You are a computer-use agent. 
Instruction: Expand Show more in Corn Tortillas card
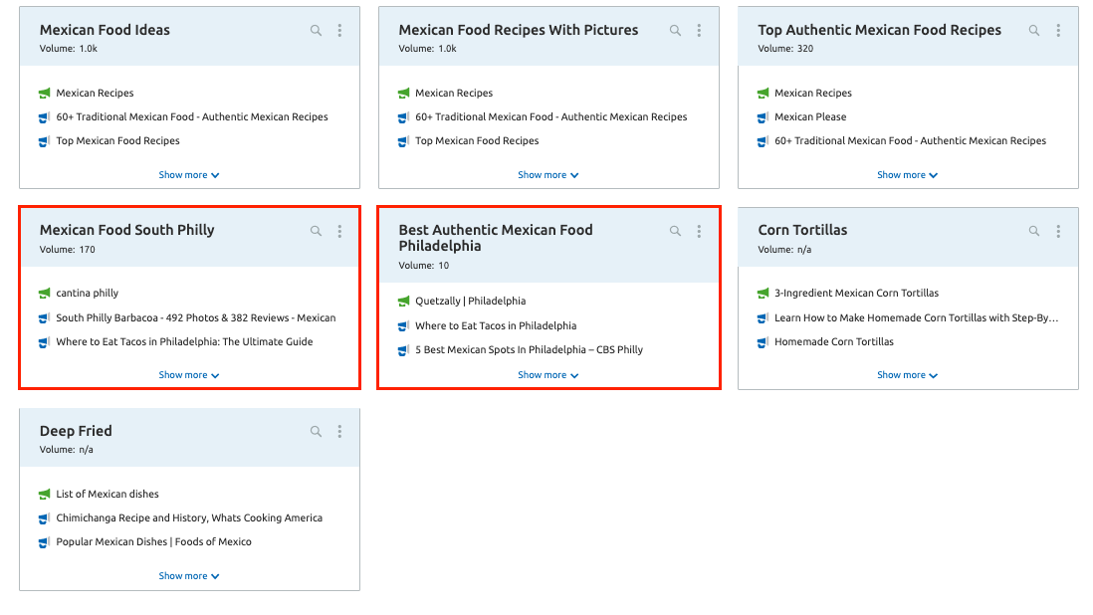coord(907,375)
